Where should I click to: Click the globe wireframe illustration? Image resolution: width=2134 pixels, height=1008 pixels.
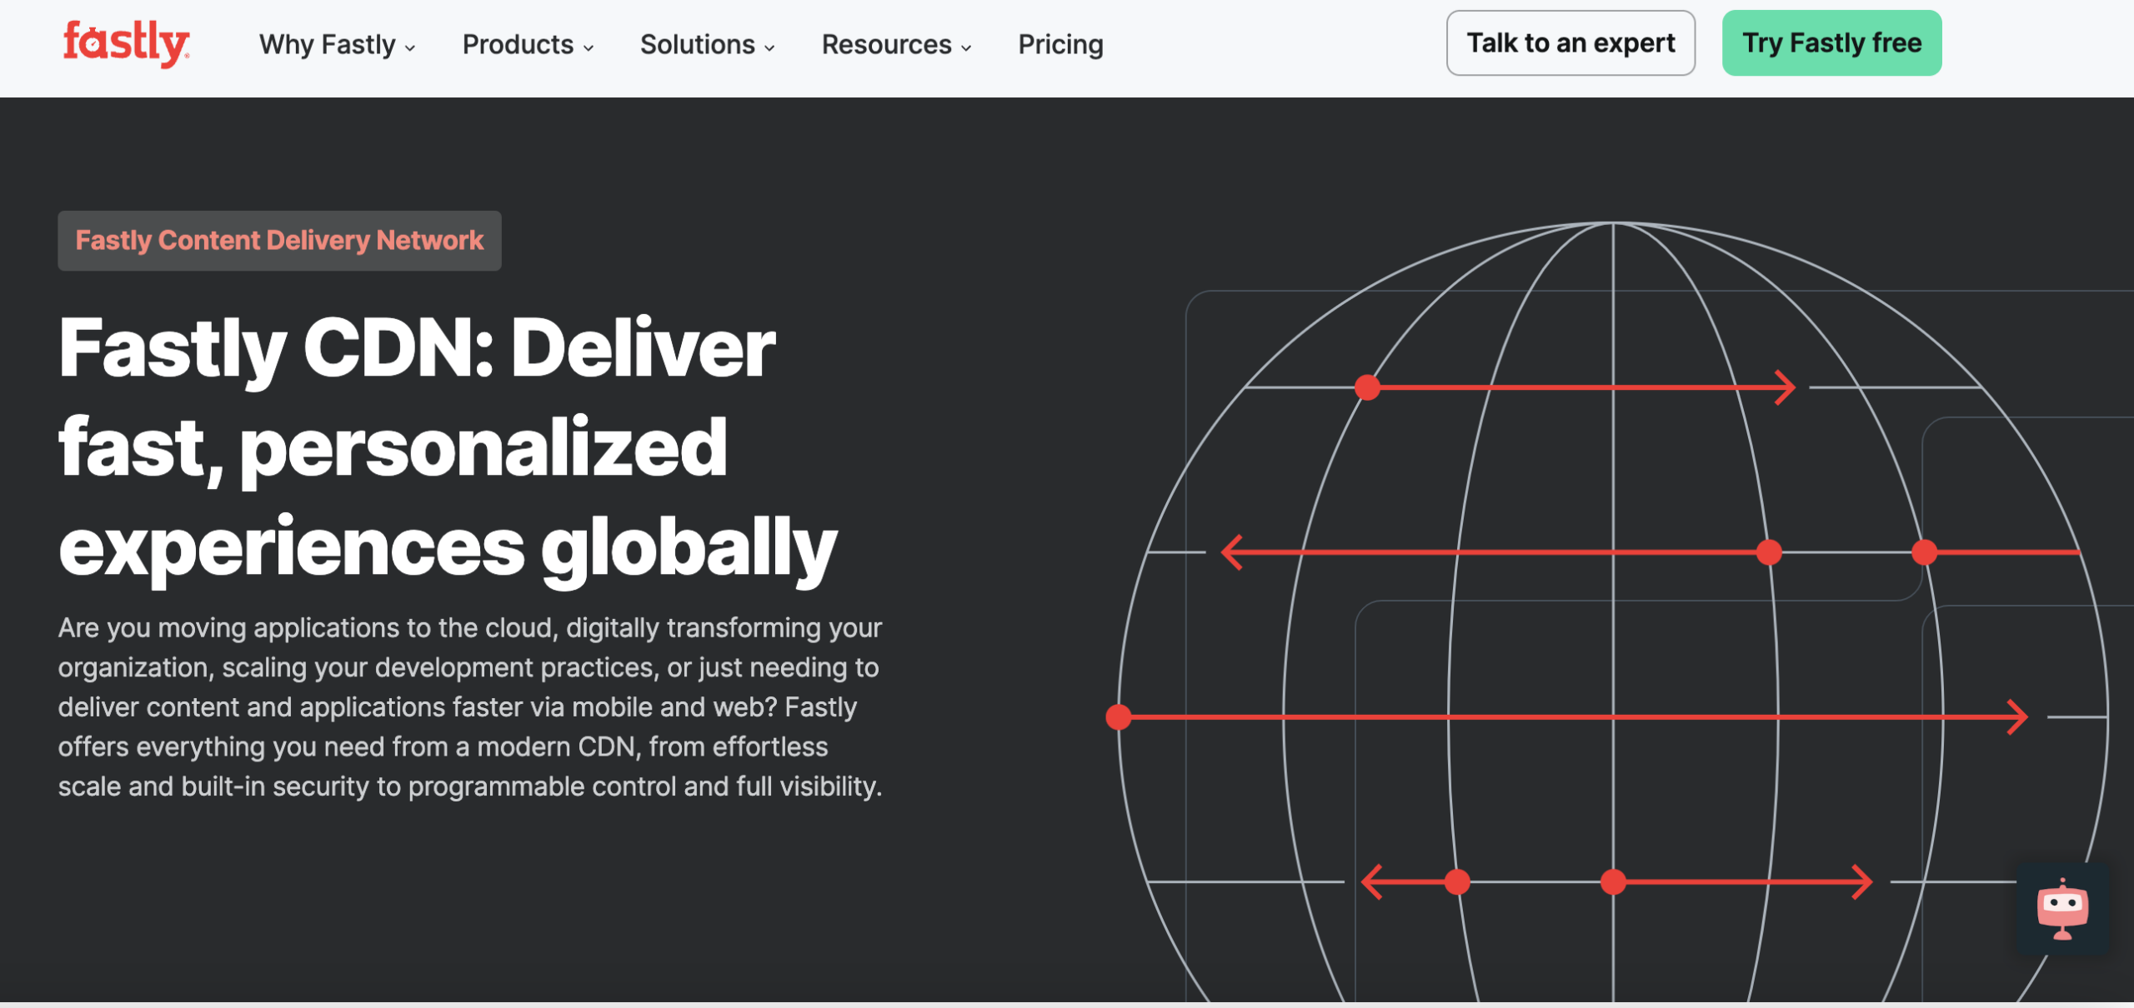coord(1613,583)
